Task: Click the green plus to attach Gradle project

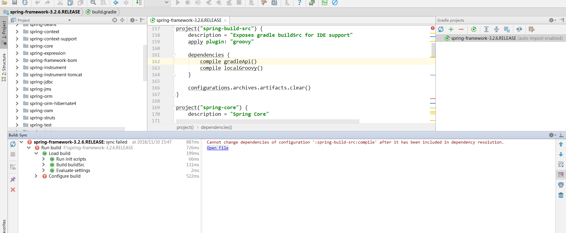Action: pos(451,29)
